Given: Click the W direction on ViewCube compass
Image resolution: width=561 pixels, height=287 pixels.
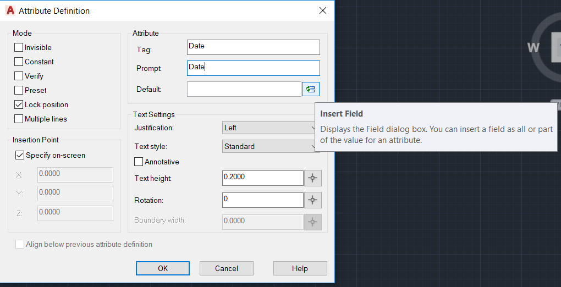Looking at the screenshot, I should [x=533, y=48].
